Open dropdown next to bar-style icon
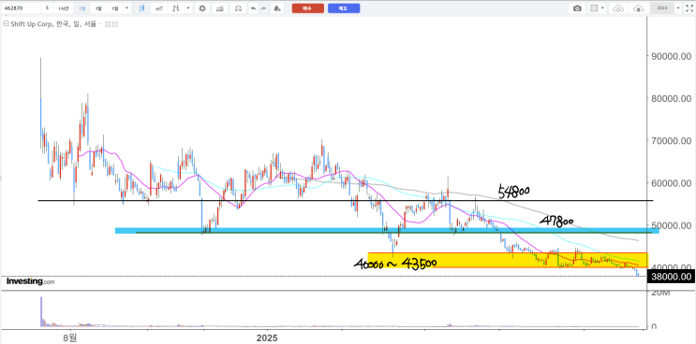 [x=189, y=8]
